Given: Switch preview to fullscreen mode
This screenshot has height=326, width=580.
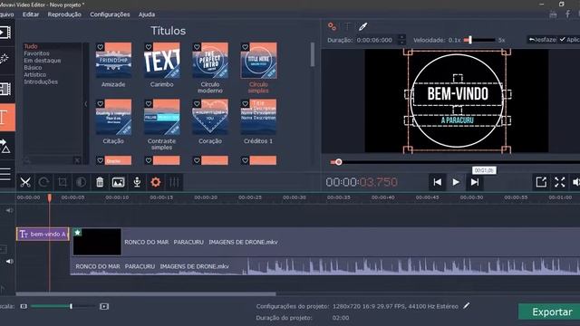Looking at the screenshot, I should [560, 182].
